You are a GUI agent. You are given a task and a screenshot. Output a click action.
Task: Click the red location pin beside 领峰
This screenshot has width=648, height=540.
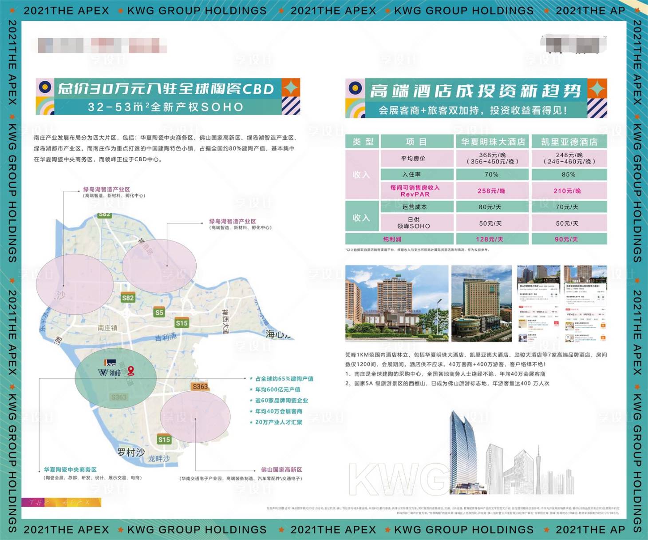[x=130, y=371]
